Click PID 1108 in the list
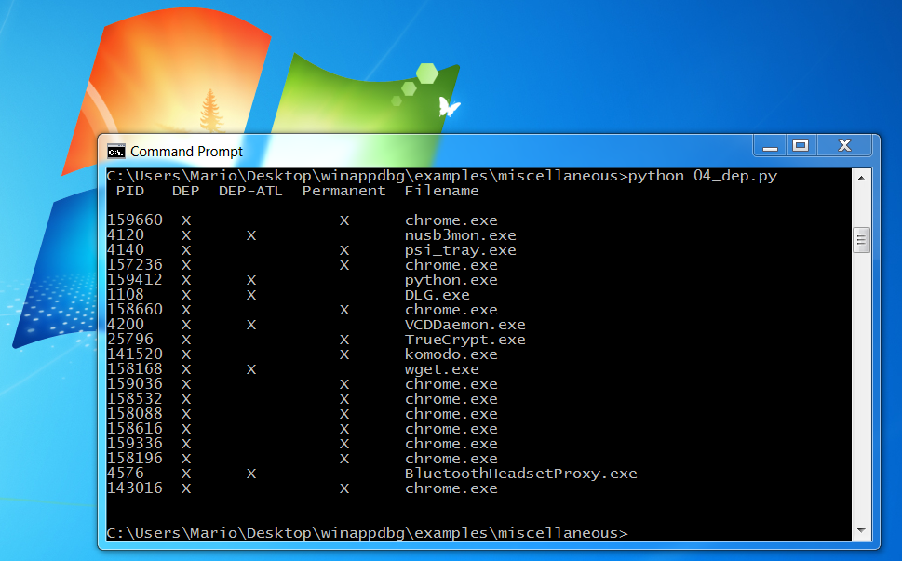Viewport: 902px width, 561px height. (x=126, y=295)
